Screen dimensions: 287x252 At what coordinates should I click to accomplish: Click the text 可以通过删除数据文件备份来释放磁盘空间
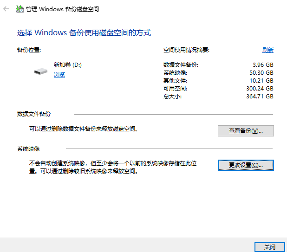(84, 129)
